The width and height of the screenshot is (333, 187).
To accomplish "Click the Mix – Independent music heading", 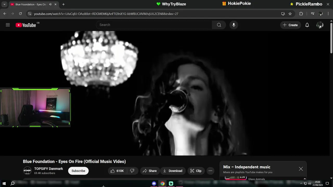I will coord(247,167).
